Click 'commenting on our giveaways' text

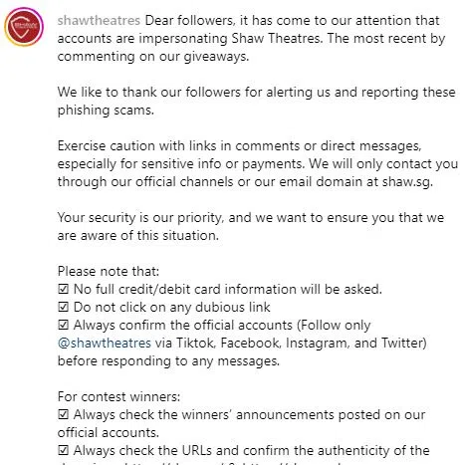tap(153, 56)
